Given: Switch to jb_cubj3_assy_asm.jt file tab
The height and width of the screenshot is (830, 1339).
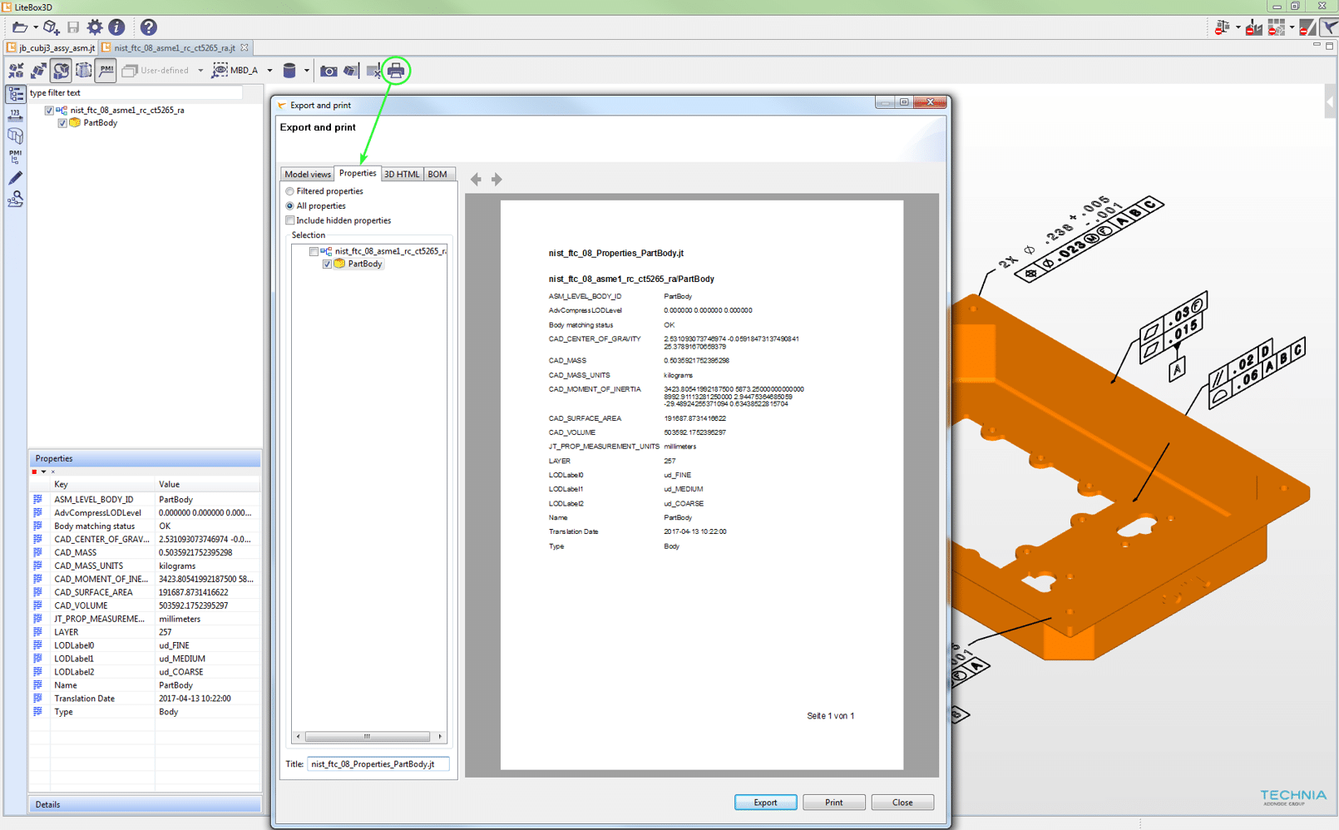Looking at the screenshot, I should coord(52,48).
